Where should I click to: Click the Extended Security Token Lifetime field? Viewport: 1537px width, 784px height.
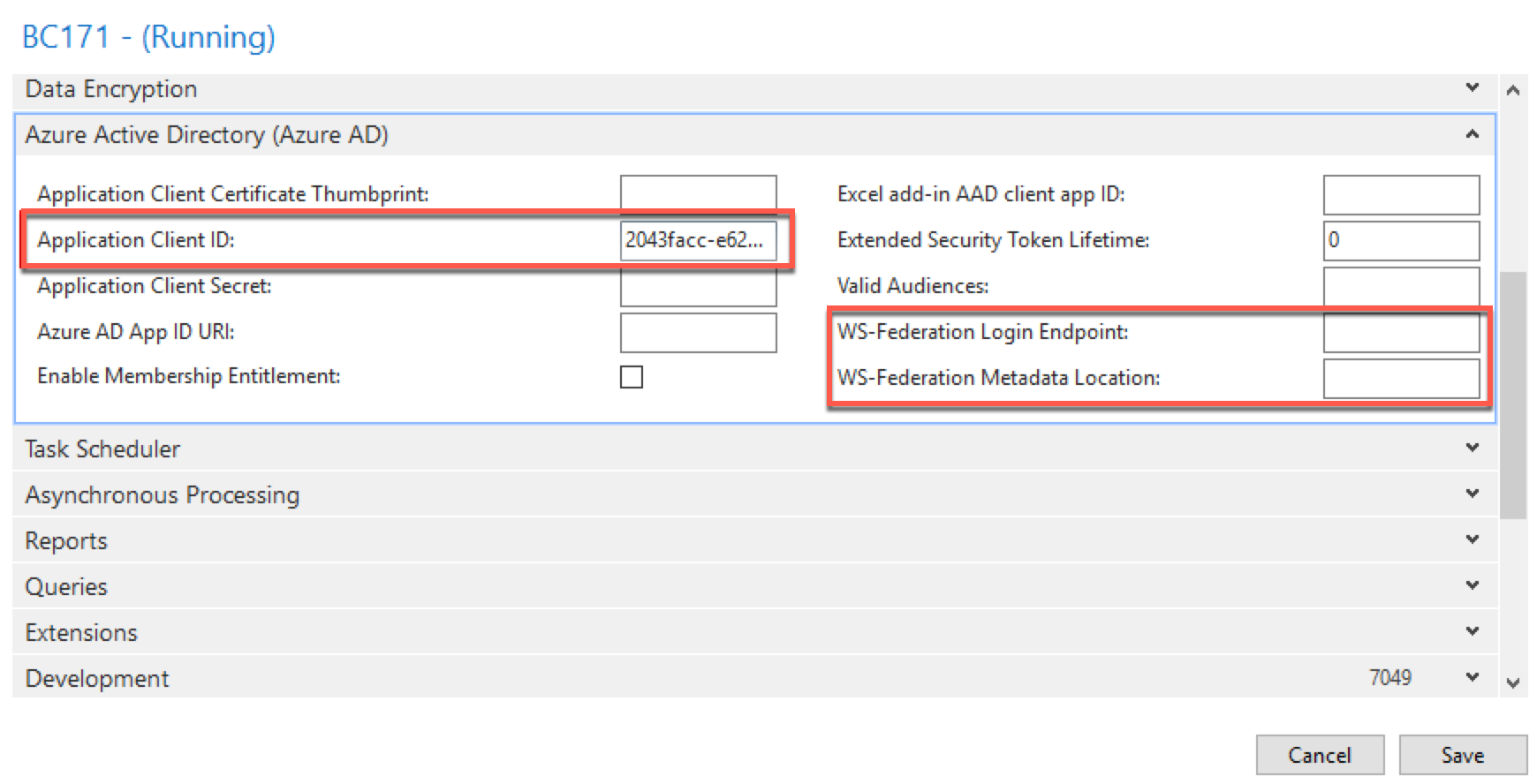[x=1401, y=240]
